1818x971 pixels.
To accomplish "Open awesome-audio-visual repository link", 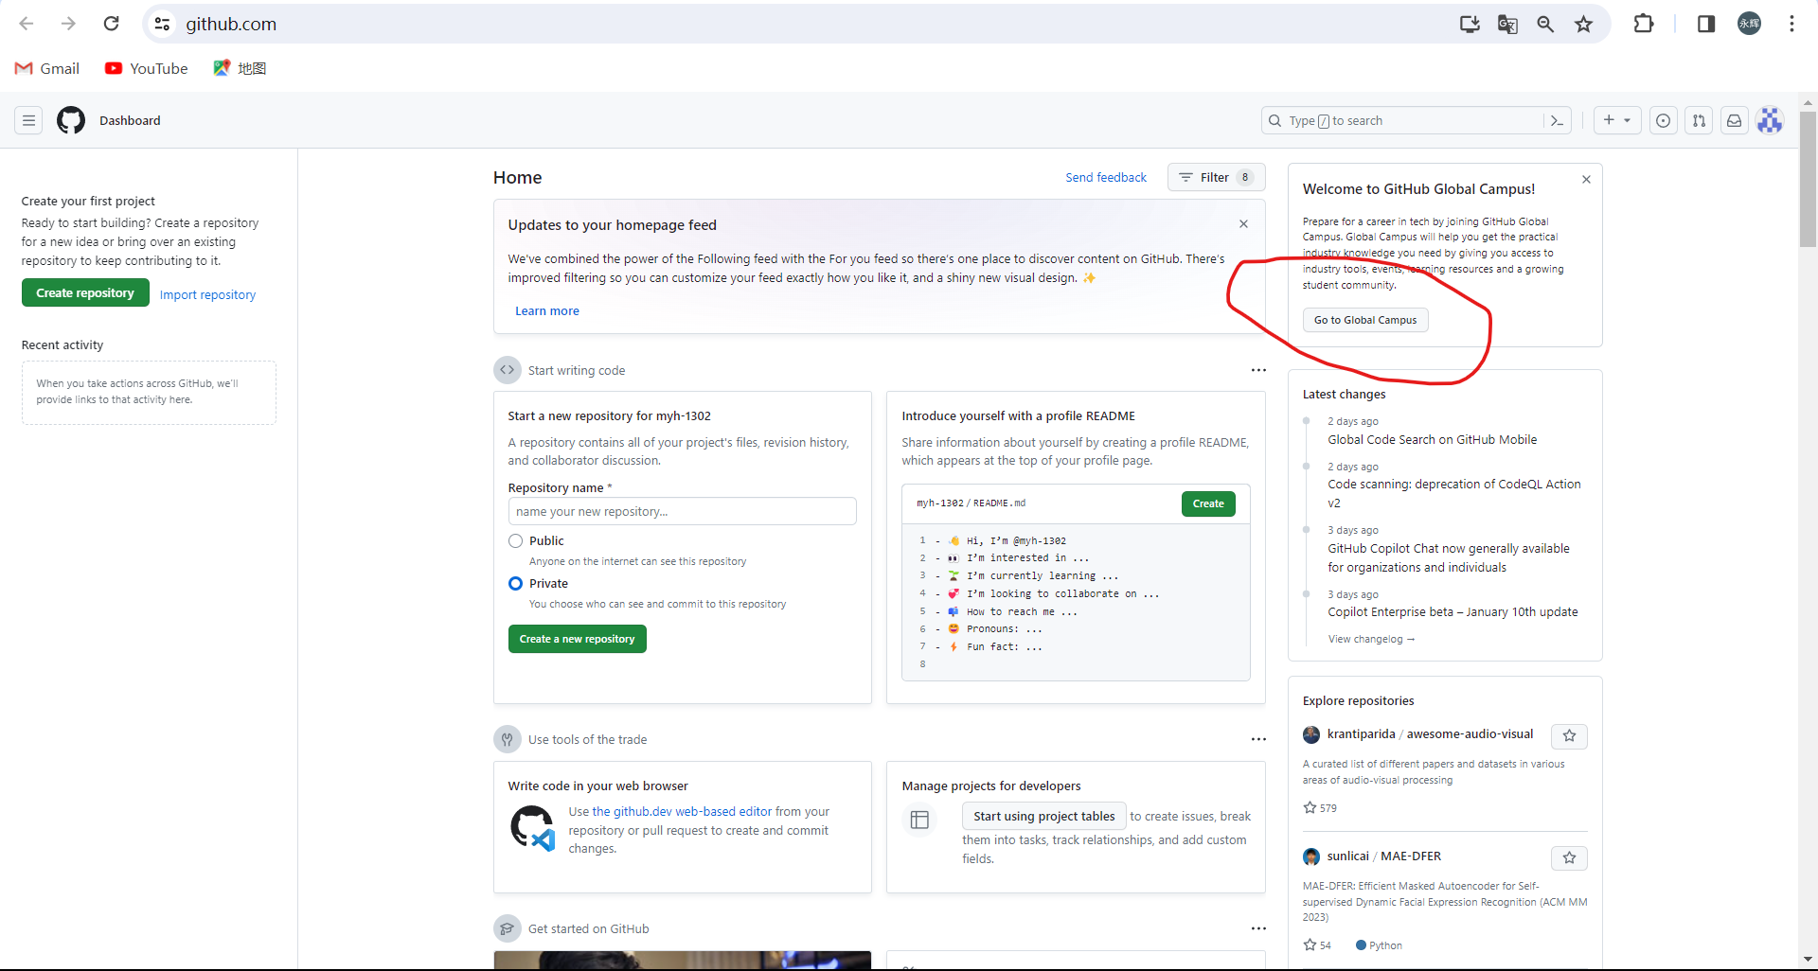I will pos(1470,733).
